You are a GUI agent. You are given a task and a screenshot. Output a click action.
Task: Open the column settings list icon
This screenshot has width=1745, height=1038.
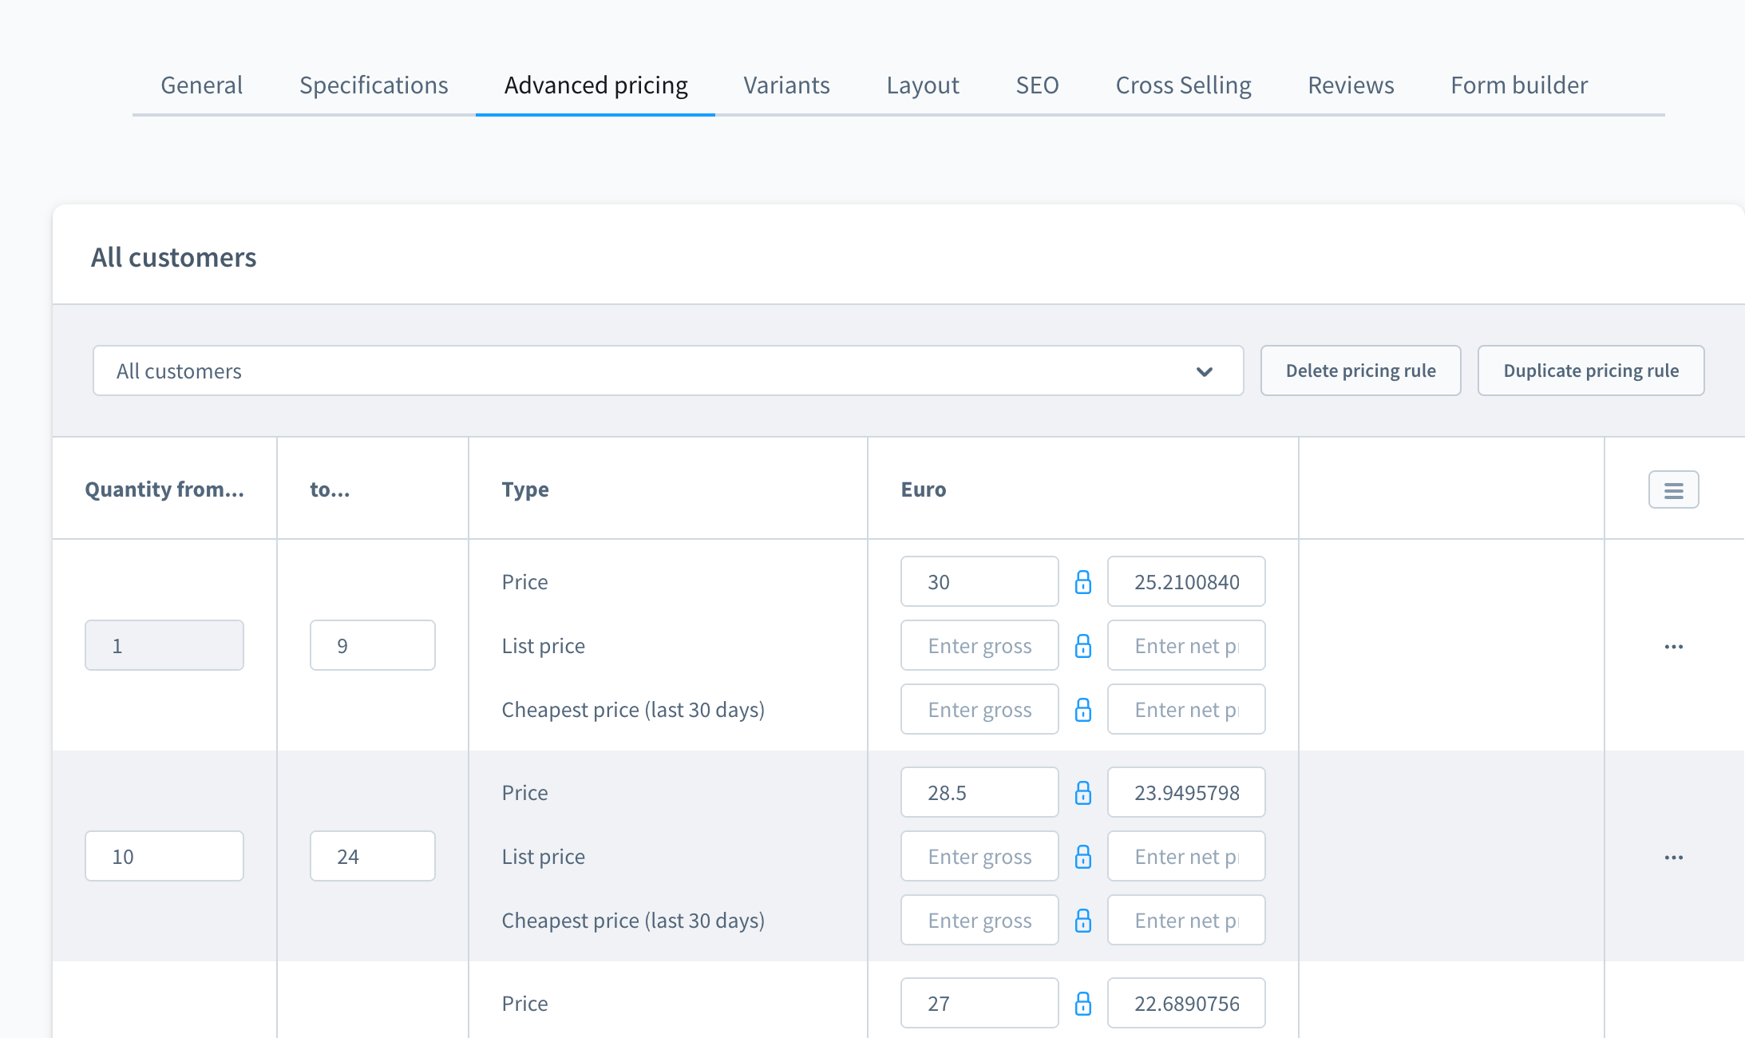1674,489
